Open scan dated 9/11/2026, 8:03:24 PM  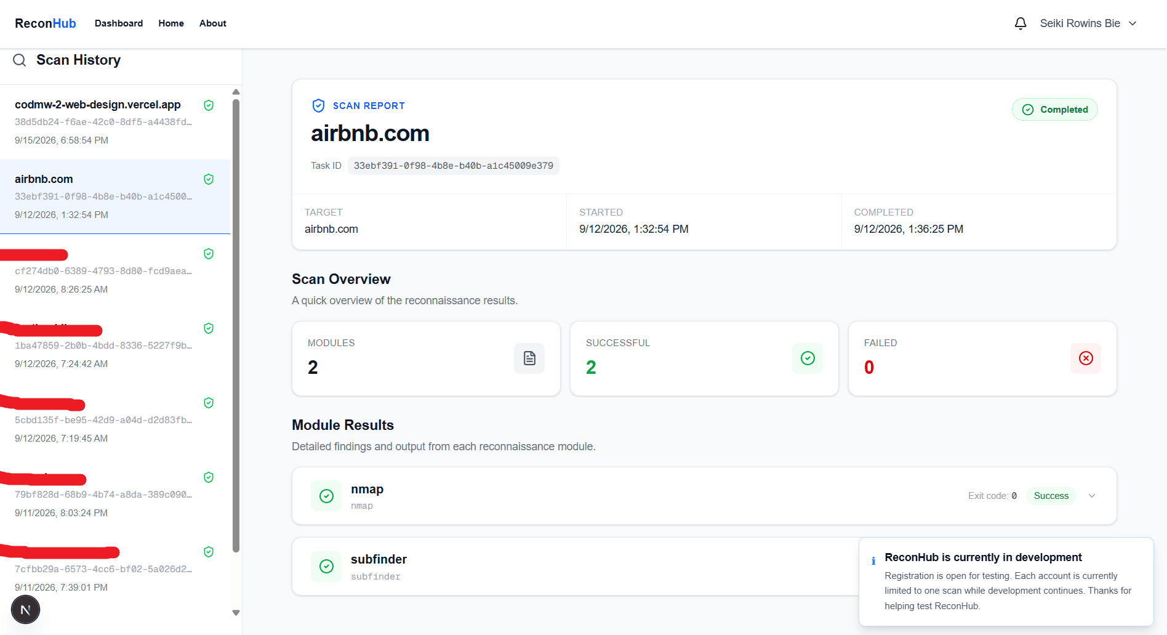(115, 495)
